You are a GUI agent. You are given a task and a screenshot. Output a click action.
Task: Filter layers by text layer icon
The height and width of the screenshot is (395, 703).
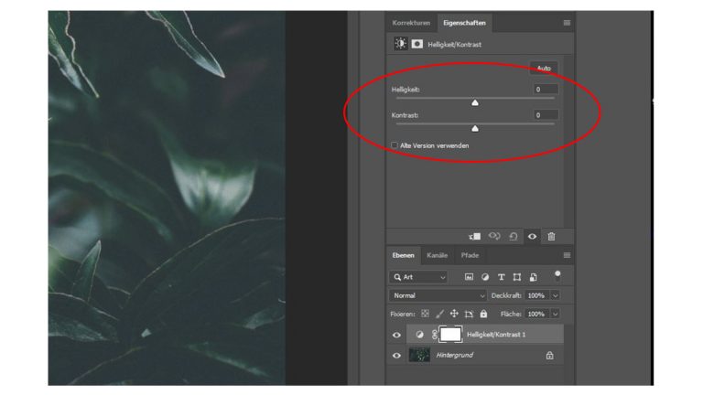coord(501,277)
